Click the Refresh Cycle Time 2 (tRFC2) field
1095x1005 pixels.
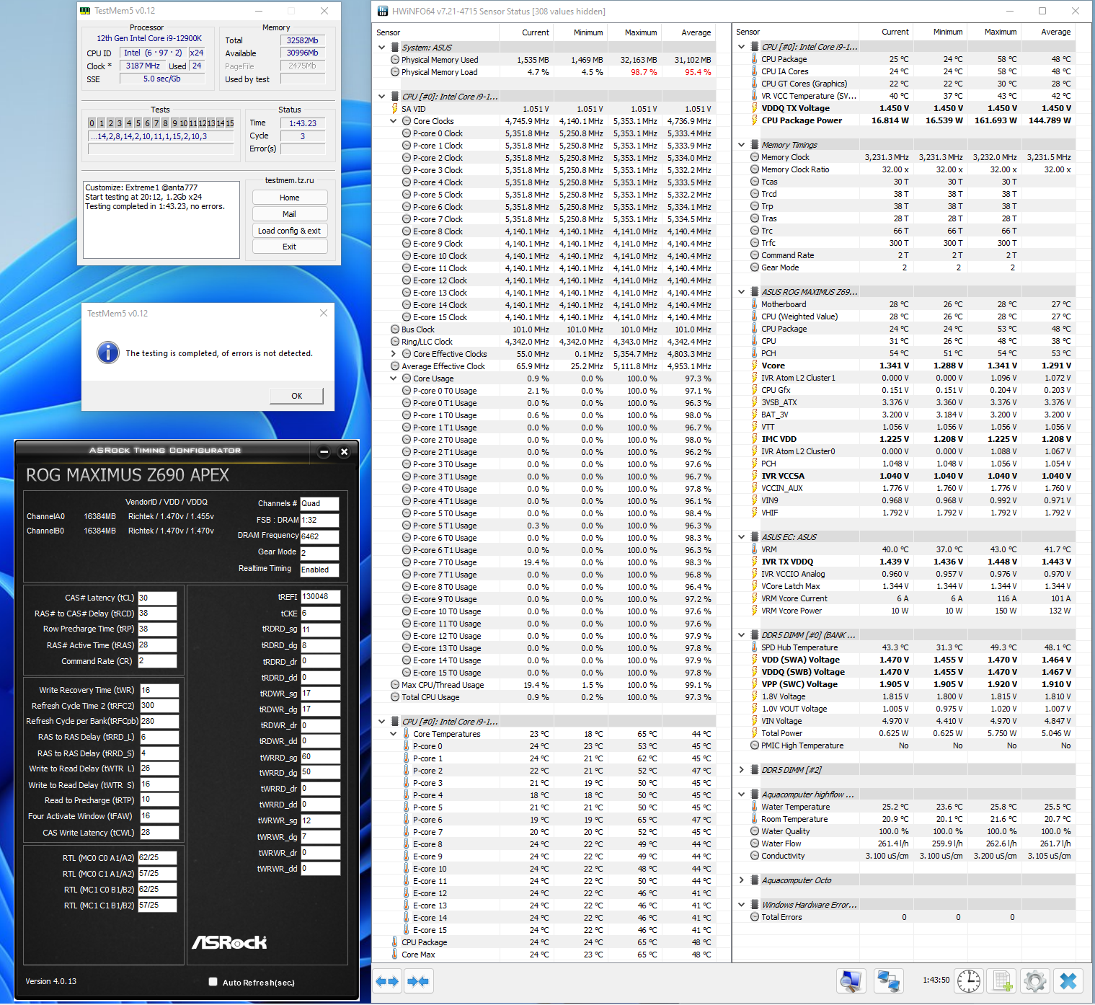tap(159, 706)
